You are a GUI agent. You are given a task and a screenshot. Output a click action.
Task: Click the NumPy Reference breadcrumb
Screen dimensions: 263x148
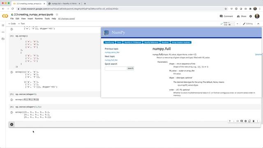tap(151, 42)
